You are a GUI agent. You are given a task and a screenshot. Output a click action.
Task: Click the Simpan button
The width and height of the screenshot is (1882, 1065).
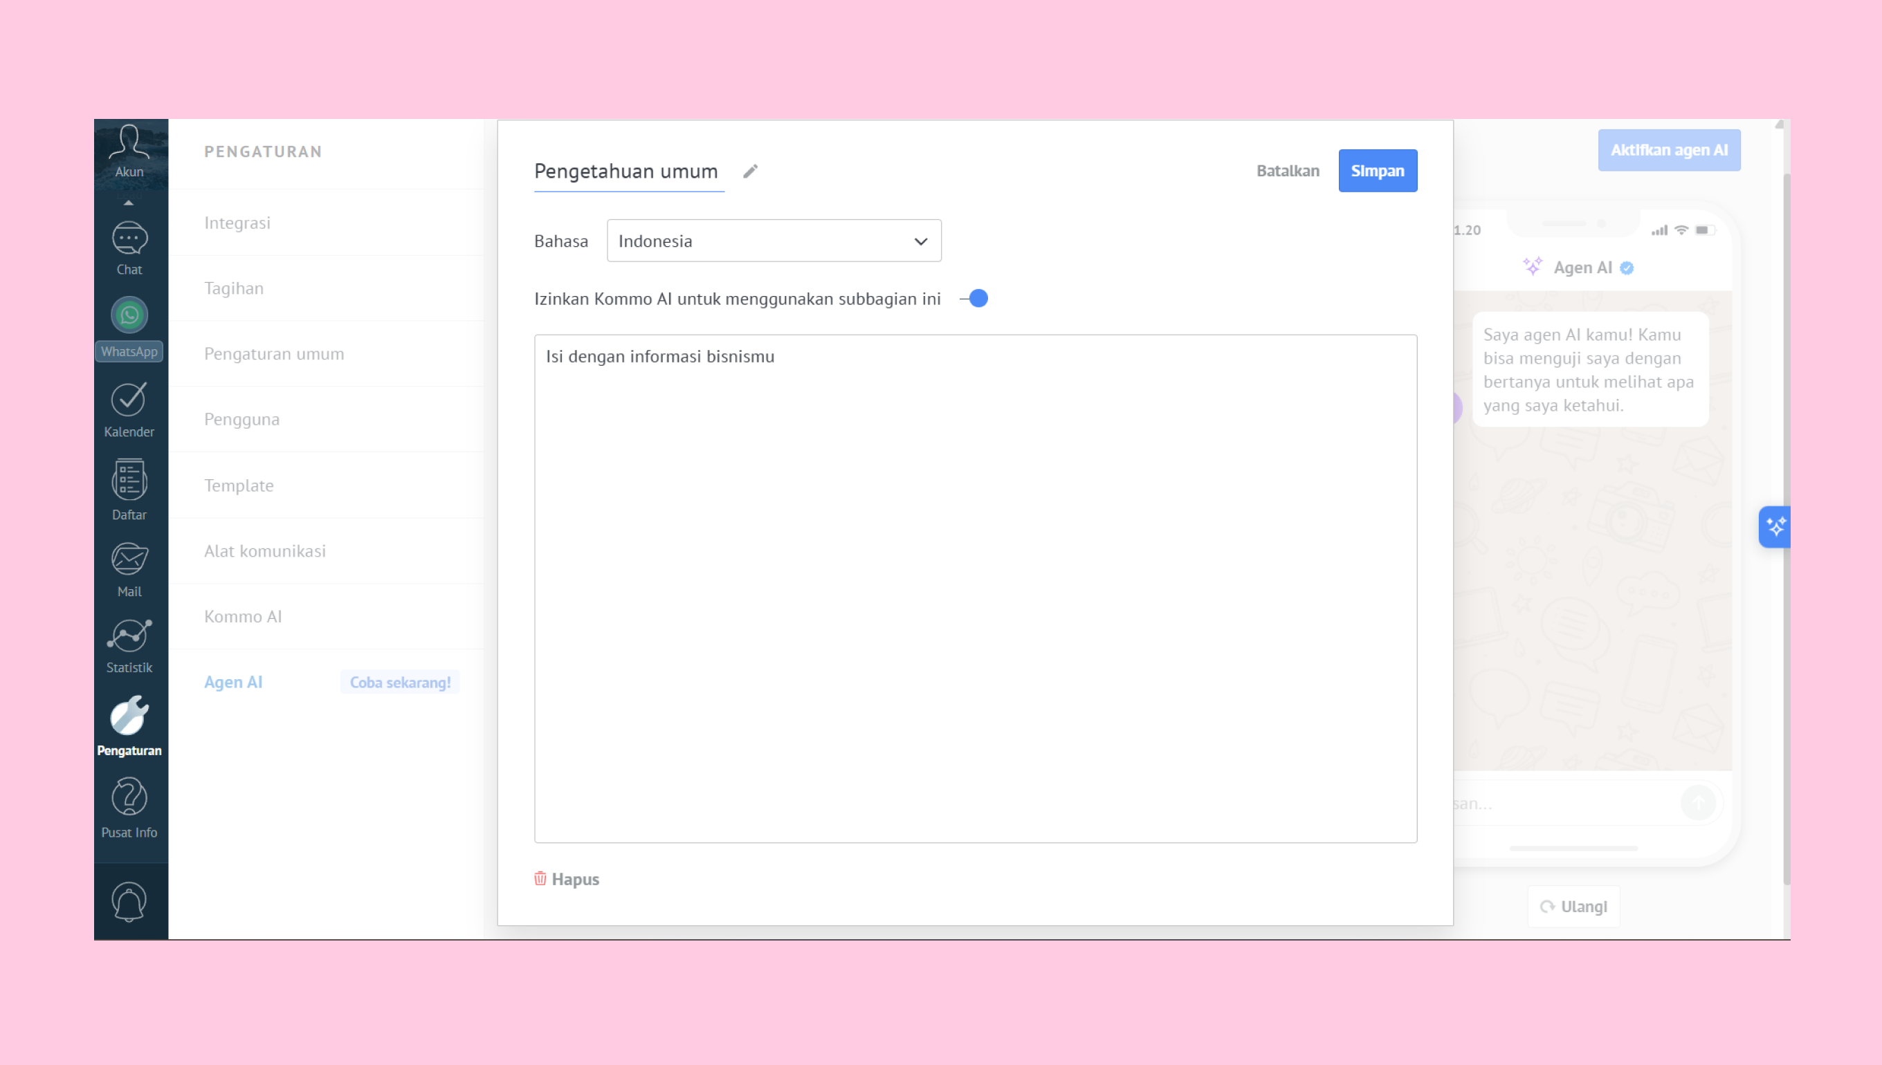[x=1377, y=170]
